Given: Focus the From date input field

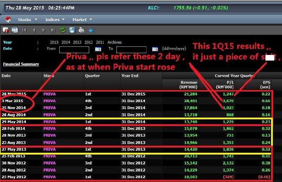Looking at the screenshot, I should [74, 50].
